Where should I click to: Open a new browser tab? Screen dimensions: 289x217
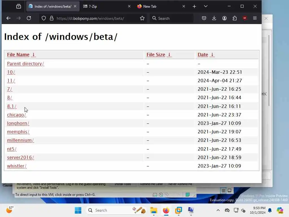[x=194, y=6]
